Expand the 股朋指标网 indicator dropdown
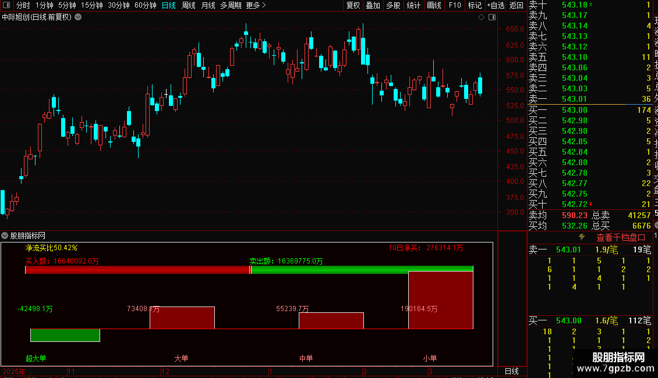Image resolution: width=658 pixels, height=378 pixels. tap(5, 236)
